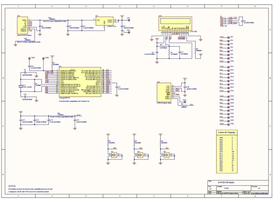Select the C9 capacitor on AREF line
Image resolution: width=274 pixels, height=200 pixels.
point(117,87)
